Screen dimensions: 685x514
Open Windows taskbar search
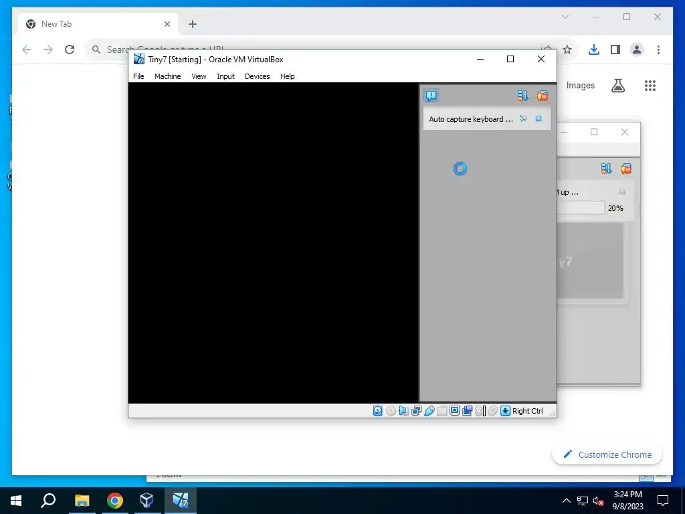pos(48,501)
